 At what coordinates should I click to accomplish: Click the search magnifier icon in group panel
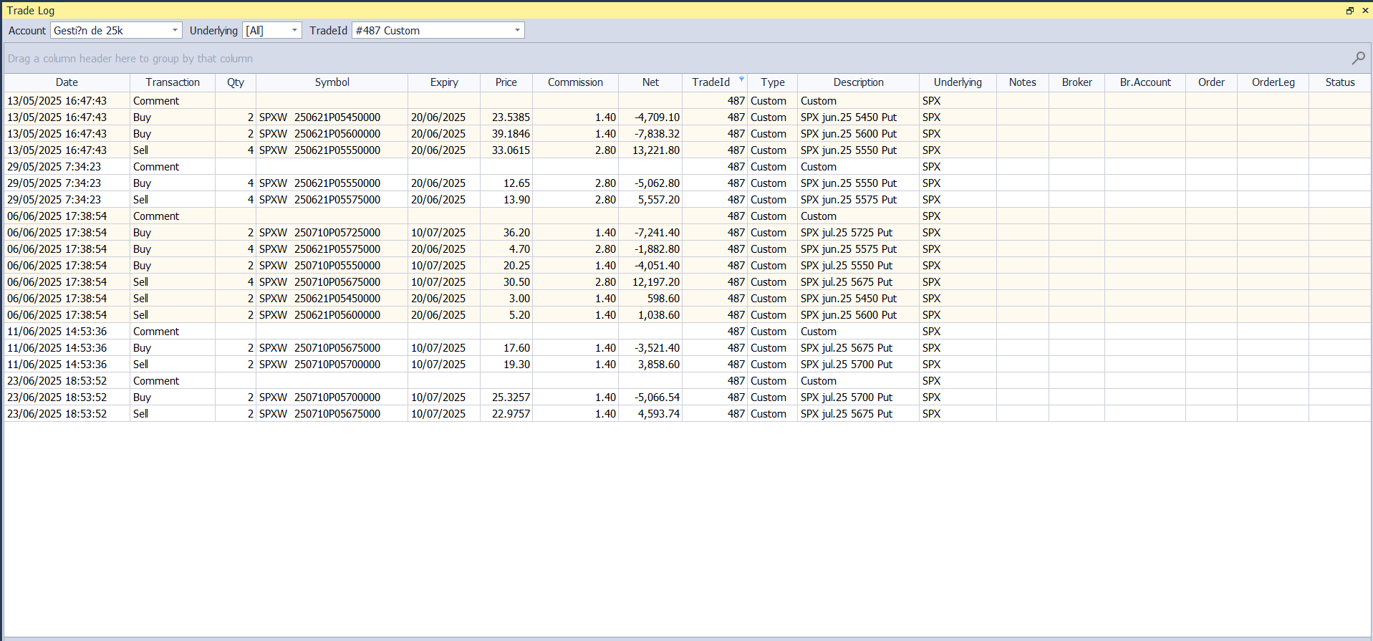click(1358, 58)
